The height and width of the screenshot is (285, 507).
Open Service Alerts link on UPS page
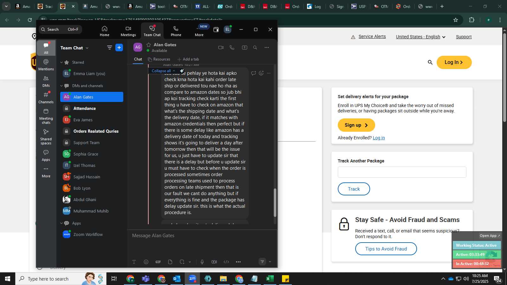point(372,36)
